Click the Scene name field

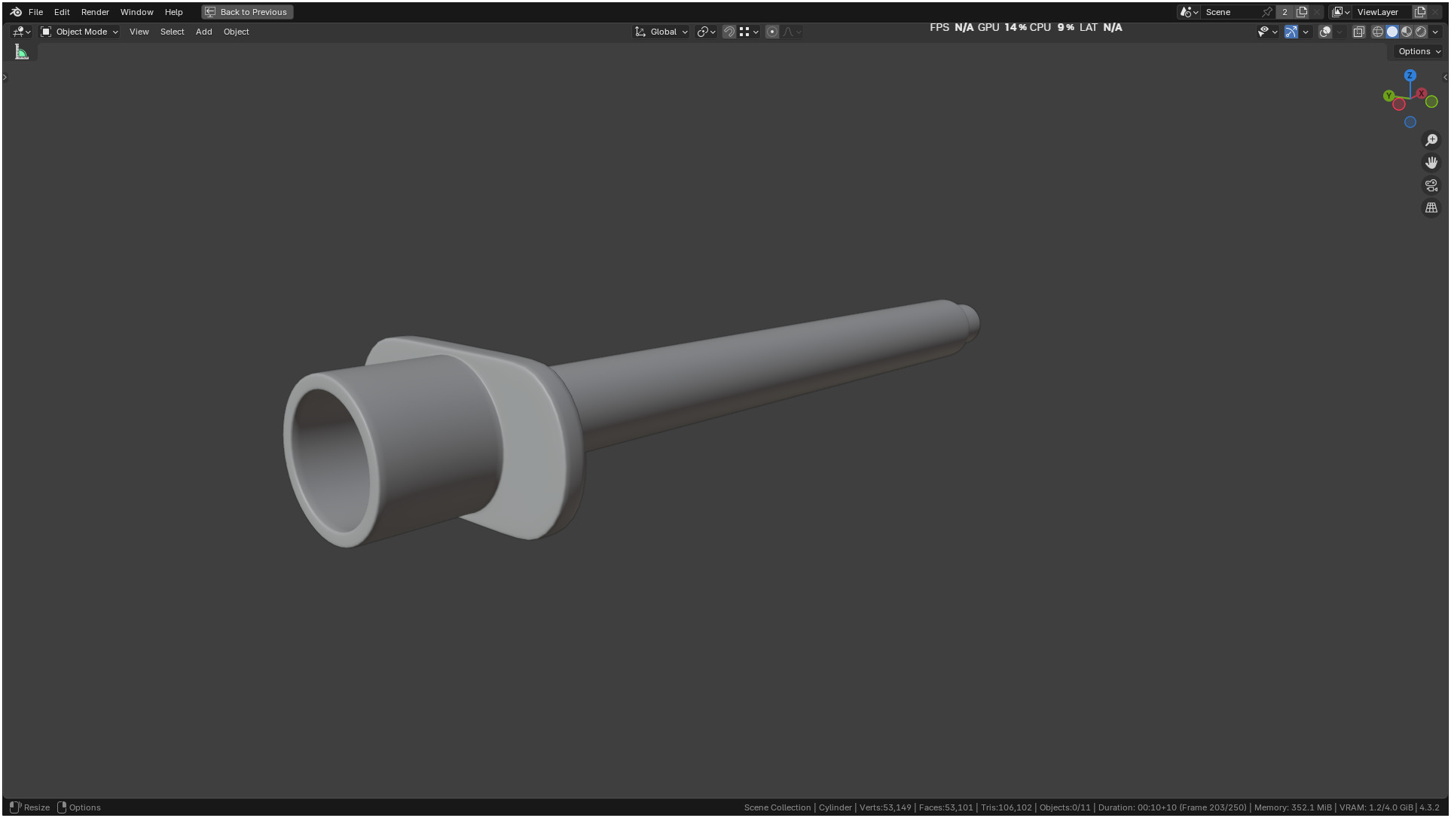tap(1231, 12)
